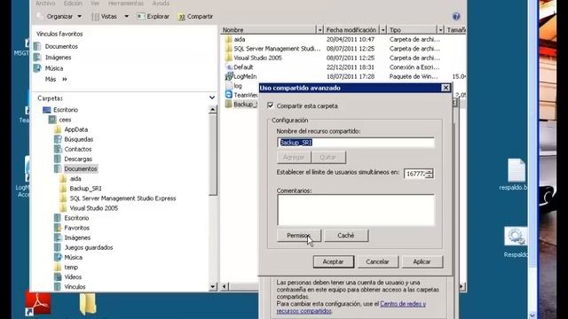Select the Respaldo gear desktop icon
Viewport: 568px width, 319px height.
tap(516, 242)
